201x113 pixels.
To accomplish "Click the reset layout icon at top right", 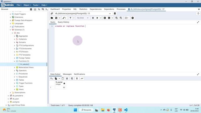I will (198, 13).
